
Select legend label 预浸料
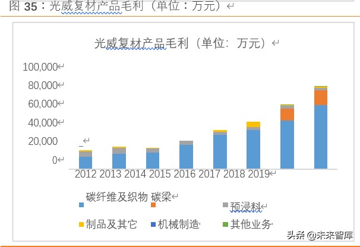coord(245,207)
